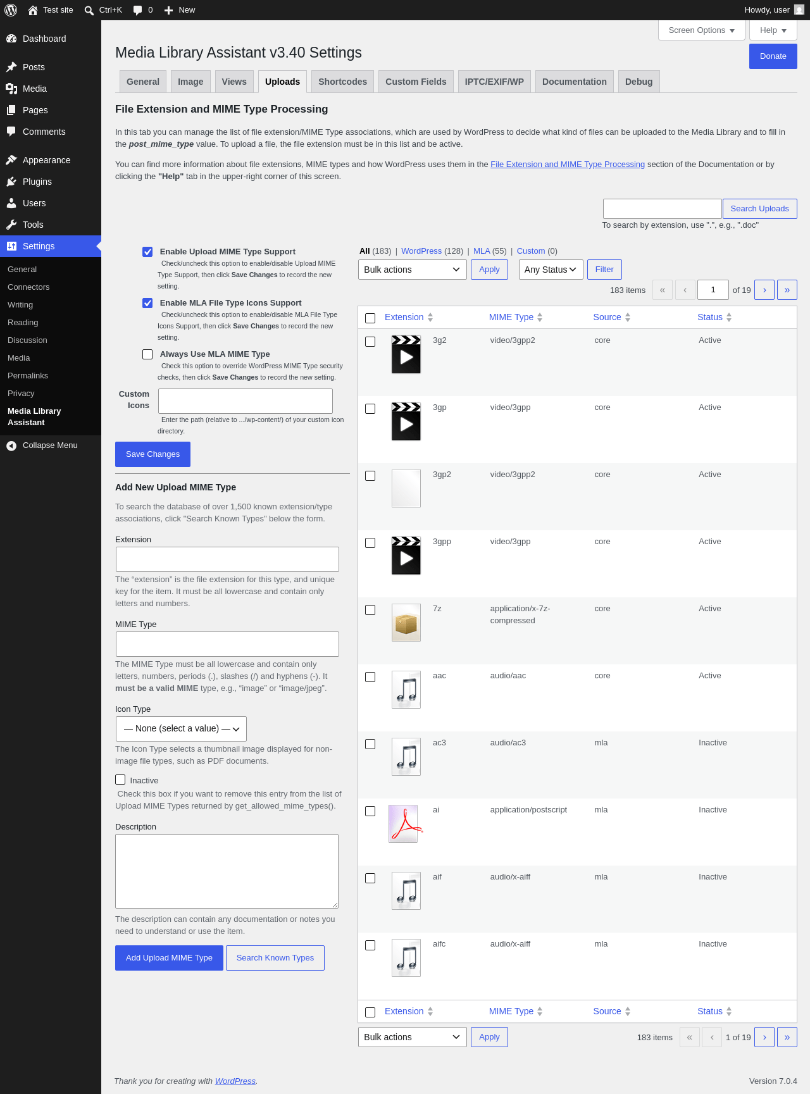Sort by MIME Type in the table header

coord(516,318)
